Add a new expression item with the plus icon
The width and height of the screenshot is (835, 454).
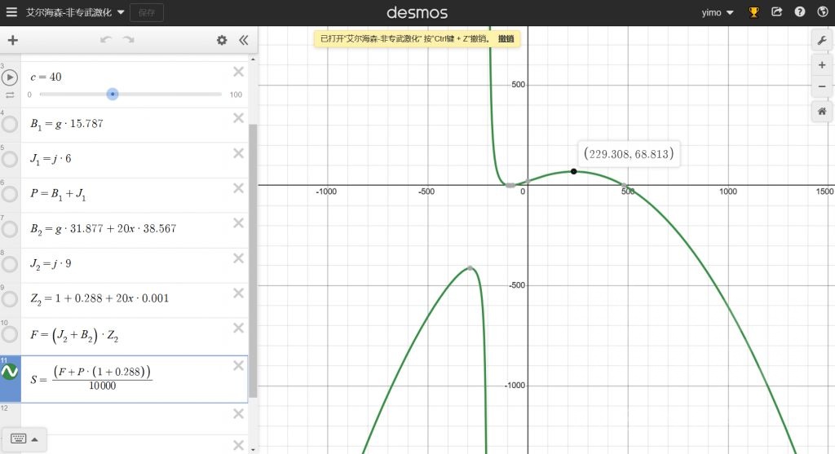click(13, 41)
